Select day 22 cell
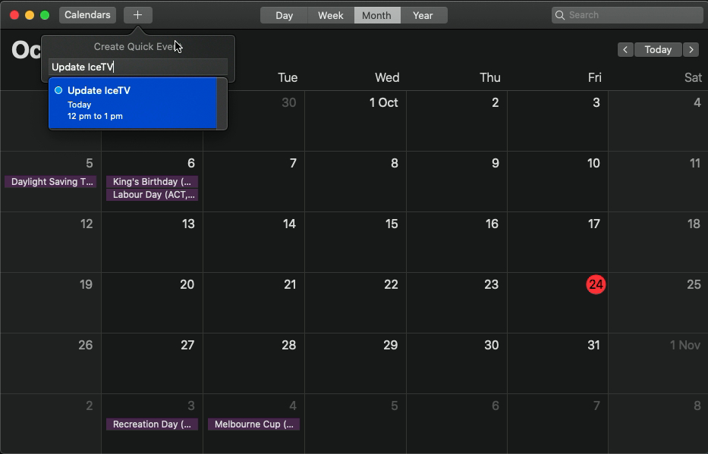The height and width of the screenshot is (454, 708). point(355,303)
